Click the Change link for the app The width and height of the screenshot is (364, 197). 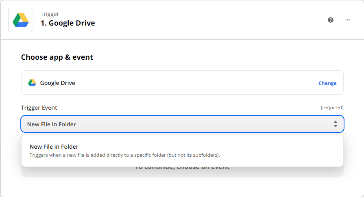[327, 83]
